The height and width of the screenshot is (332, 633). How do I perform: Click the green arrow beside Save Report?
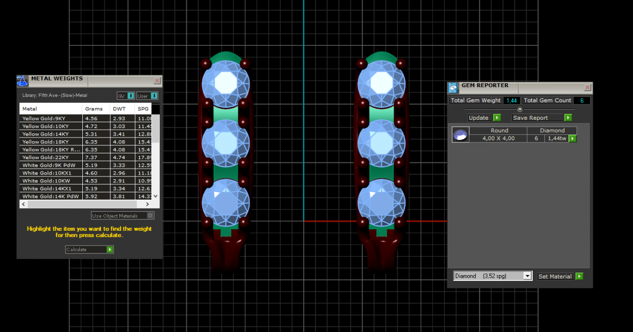(568, 118)
